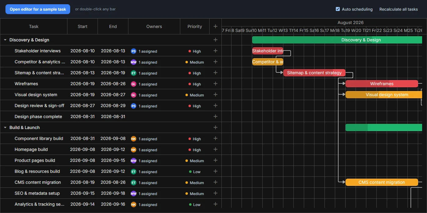Select the Stakeholder interviews gantt bar
427x213 pixels.
point(267,51)
